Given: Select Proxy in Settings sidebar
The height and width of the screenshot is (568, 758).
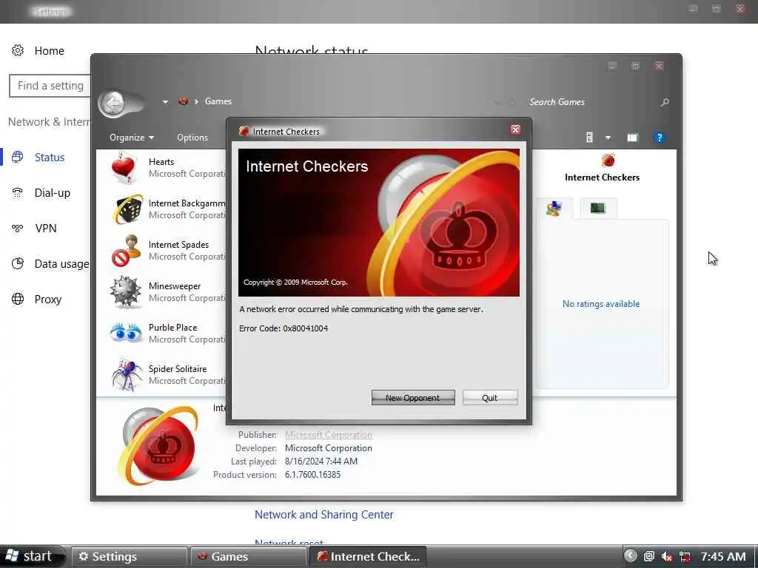Looking at the screenshot, I should click(x=48, y=300).
